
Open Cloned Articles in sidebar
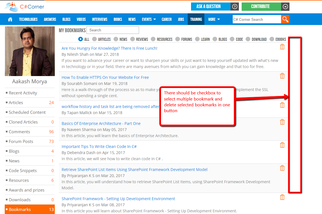[30, 122]
